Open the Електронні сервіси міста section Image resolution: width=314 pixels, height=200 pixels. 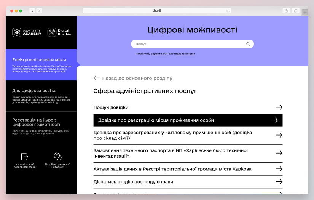(x=41, y=65)
